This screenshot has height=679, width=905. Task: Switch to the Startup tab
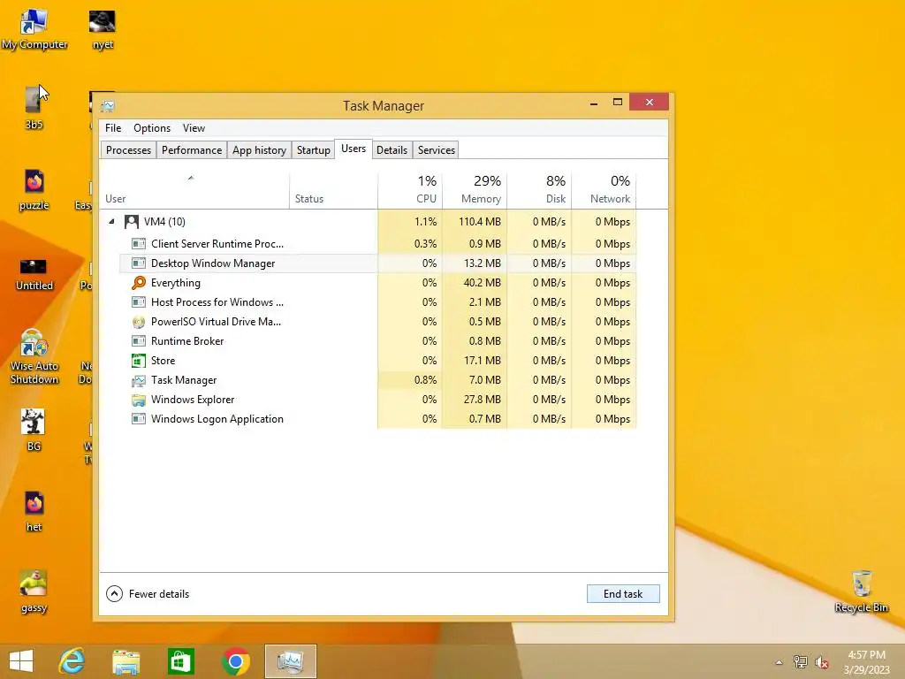click(x=314, y=150)
